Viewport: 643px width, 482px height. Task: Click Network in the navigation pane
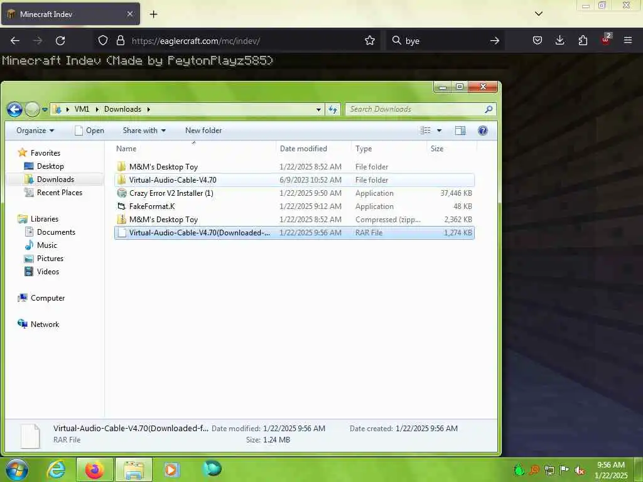[38, 324]
